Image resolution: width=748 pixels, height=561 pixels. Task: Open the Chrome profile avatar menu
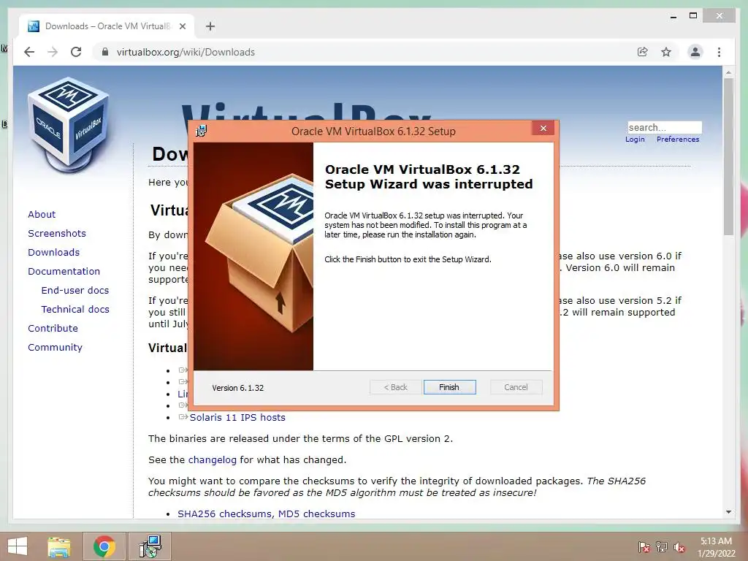[695, 52]
